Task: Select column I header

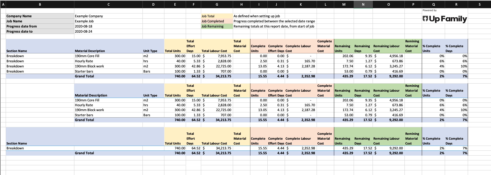Action: pyautogui.click(x=259, y=4)
